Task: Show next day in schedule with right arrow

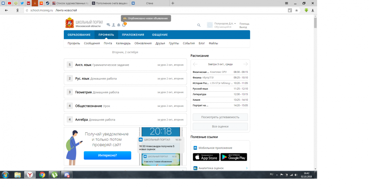Action: pos(245,64)
